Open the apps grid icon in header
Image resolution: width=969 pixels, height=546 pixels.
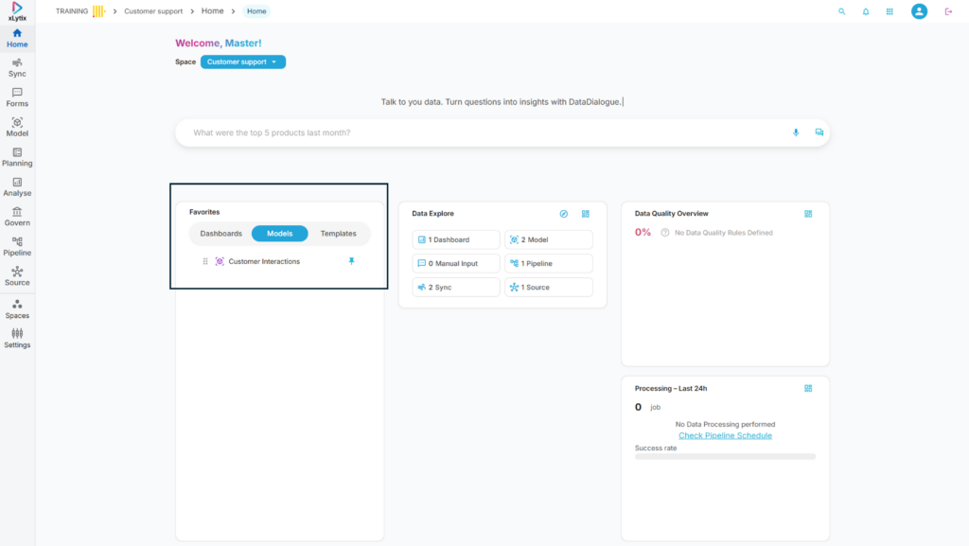[x=890, y=11]
